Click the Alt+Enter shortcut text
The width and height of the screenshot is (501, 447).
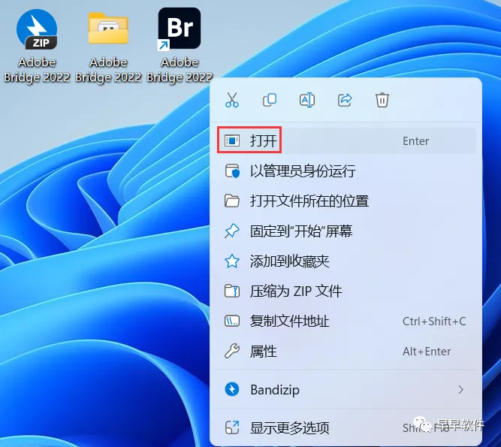[427, 352]
